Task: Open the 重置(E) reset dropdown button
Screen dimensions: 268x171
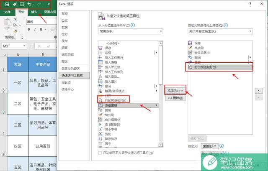Action: click(209, 146)
